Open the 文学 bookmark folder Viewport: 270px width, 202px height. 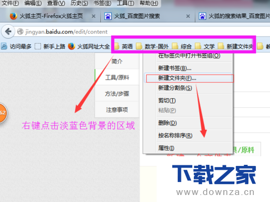(205, 46)
